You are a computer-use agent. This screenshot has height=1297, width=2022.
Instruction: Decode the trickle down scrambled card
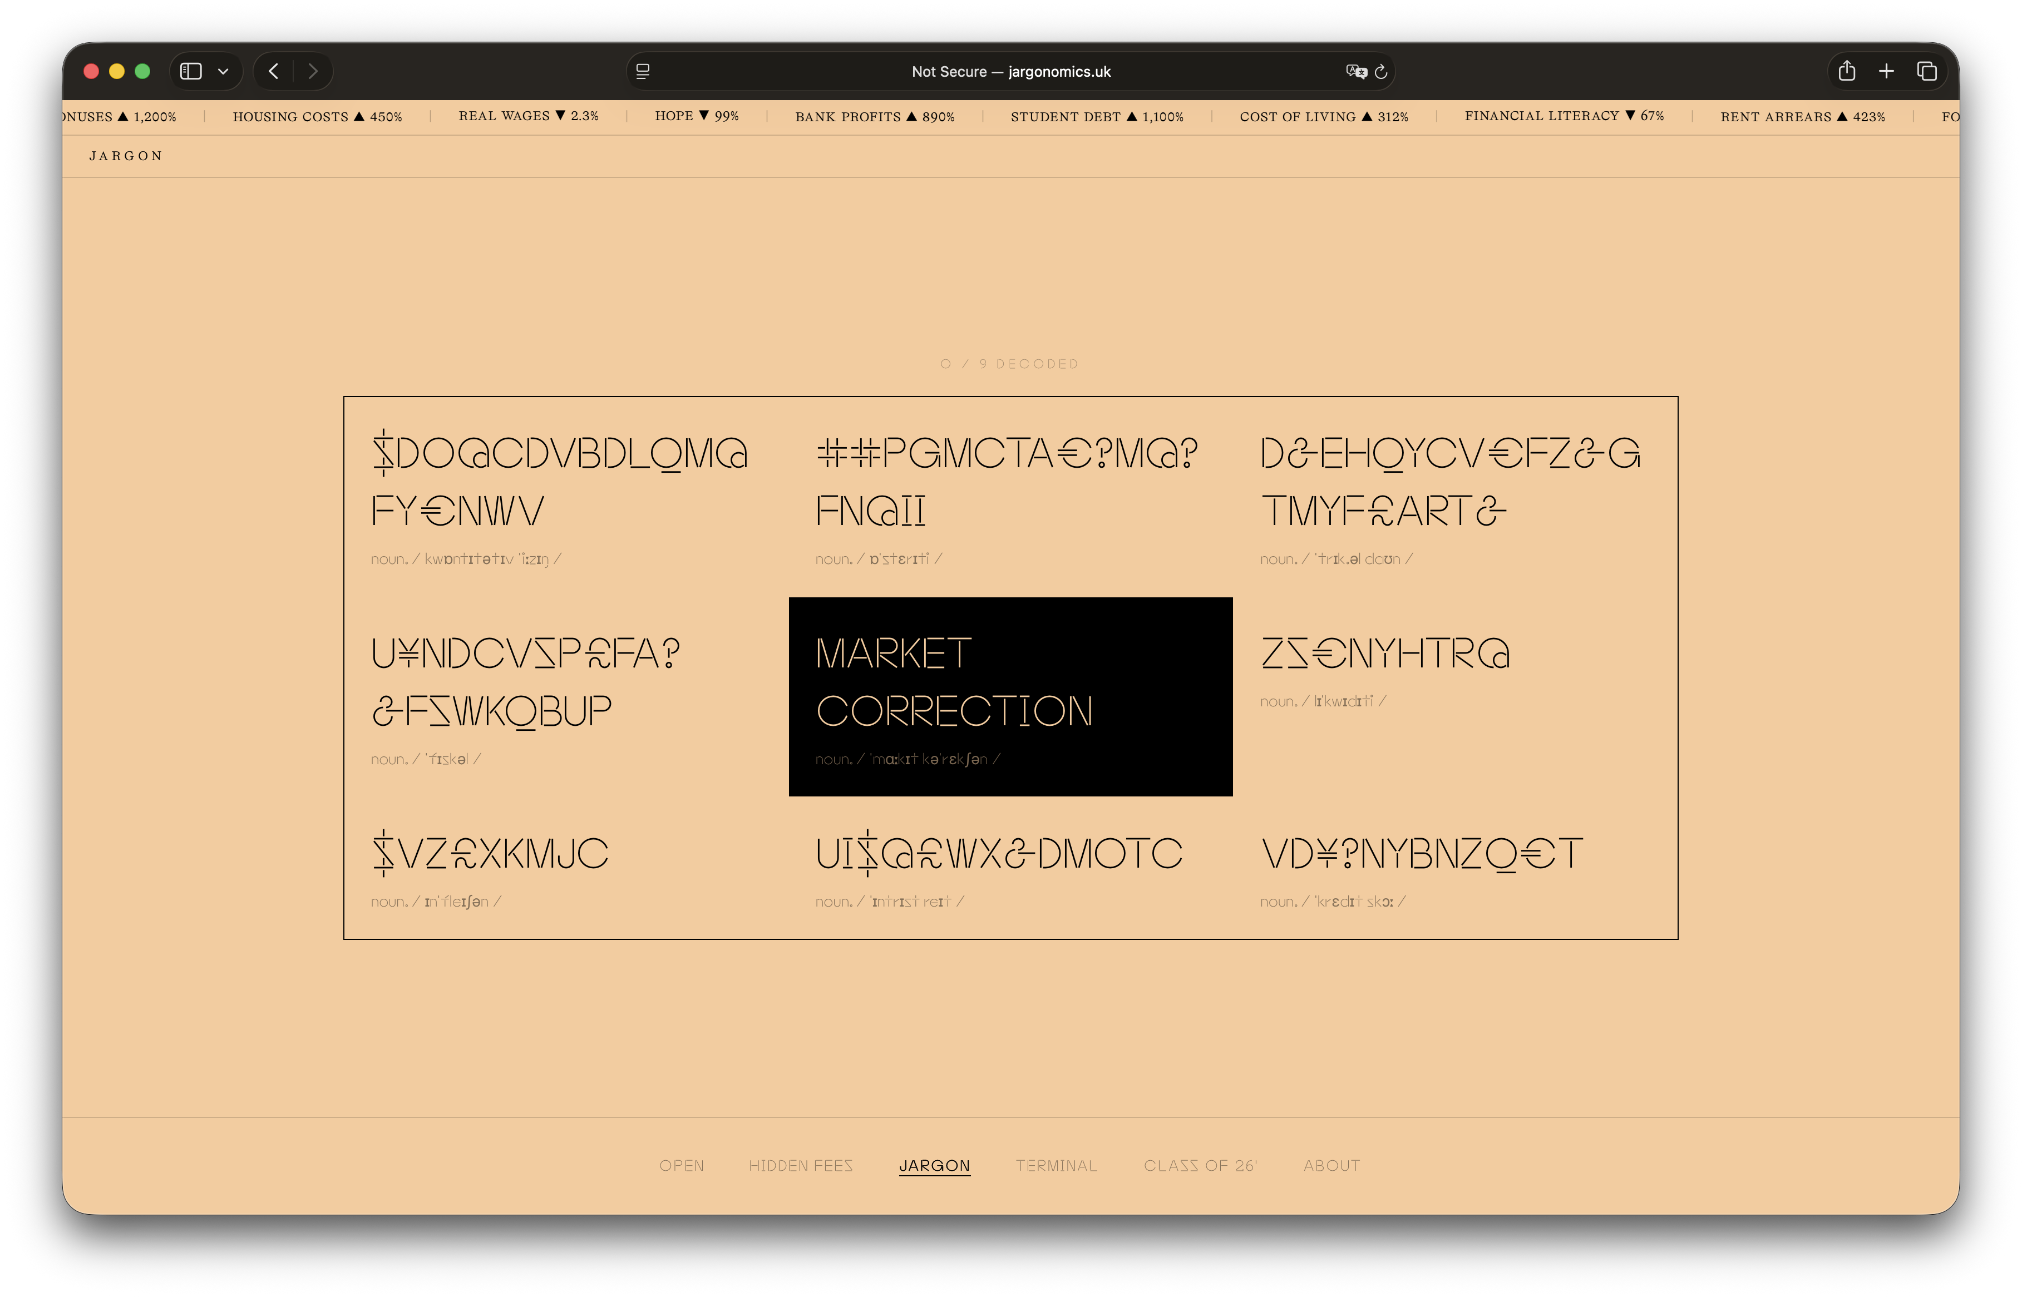[1455, 497]
